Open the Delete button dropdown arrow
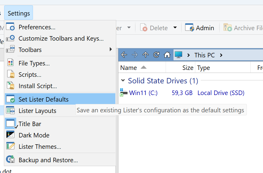Image resolution: width=263 pixels, height=173 pixels. click(175, 28)
